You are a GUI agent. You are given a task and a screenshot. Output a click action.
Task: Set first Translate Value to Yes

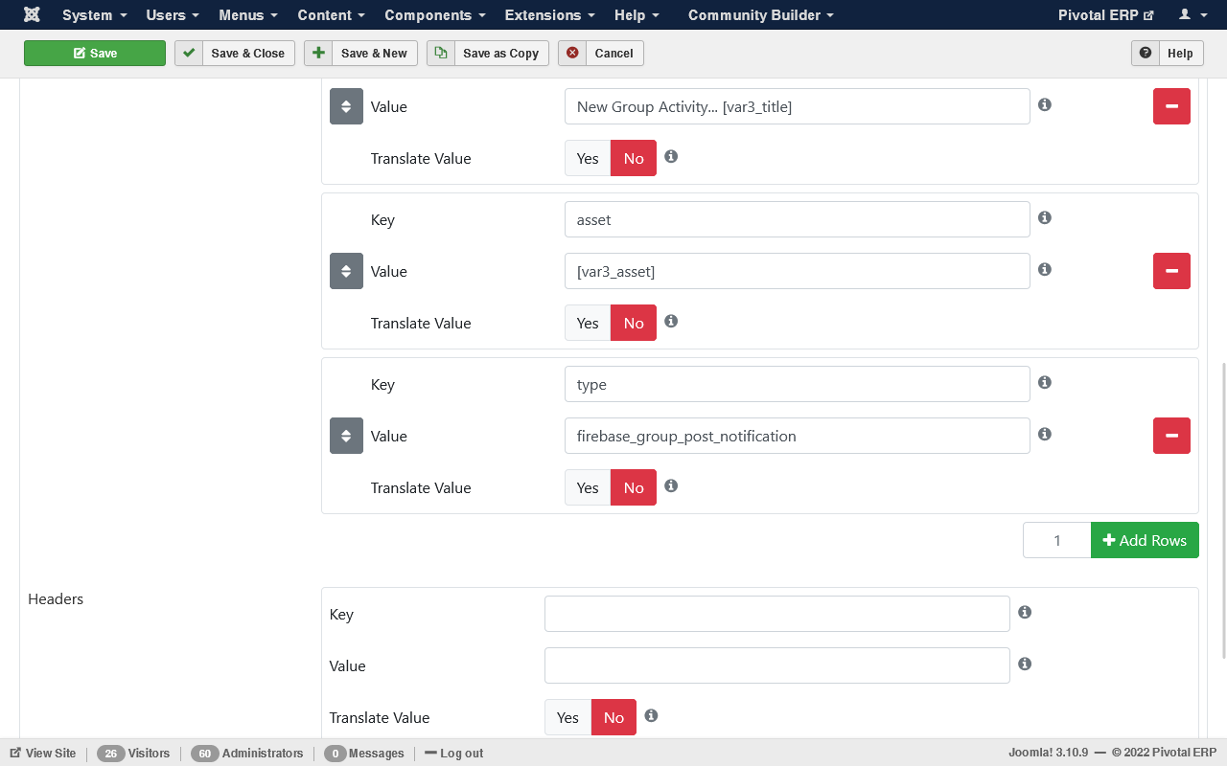click(588, 158)
